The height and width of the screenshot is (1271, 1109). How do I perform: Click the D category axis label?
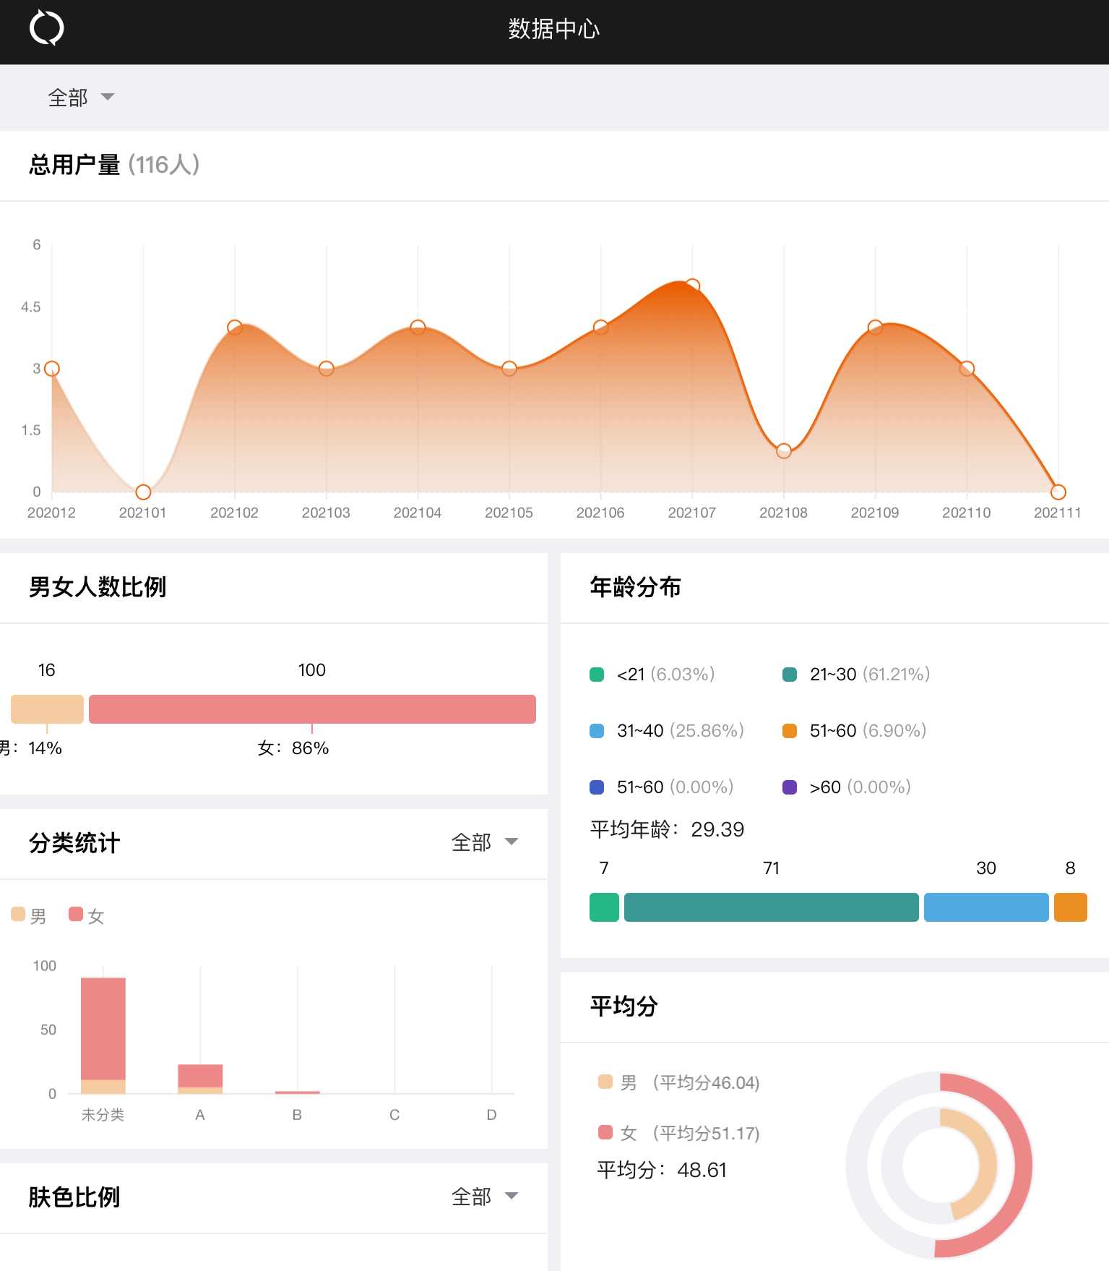click(491, 1115)
